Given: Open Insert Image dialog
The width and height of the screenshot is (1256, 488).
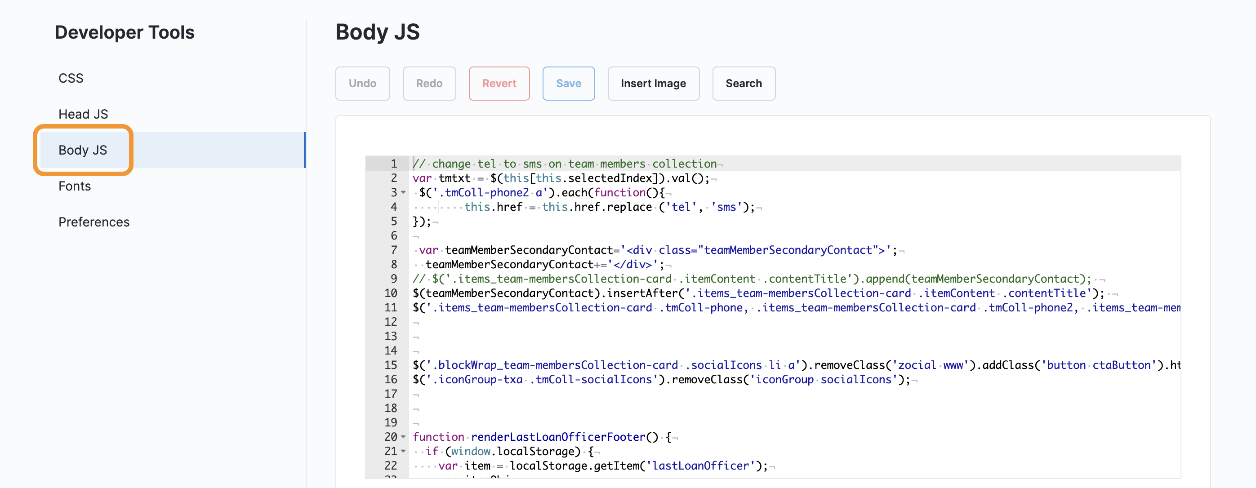Looking at the screenshot, I should tap(653, 84).
